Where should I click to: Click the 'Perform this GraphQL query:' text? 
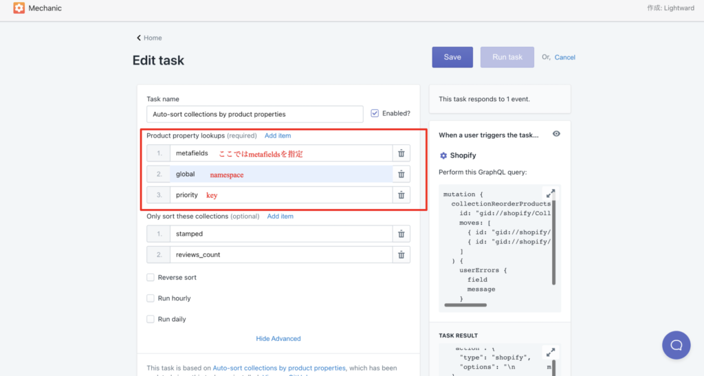[483, 173]
